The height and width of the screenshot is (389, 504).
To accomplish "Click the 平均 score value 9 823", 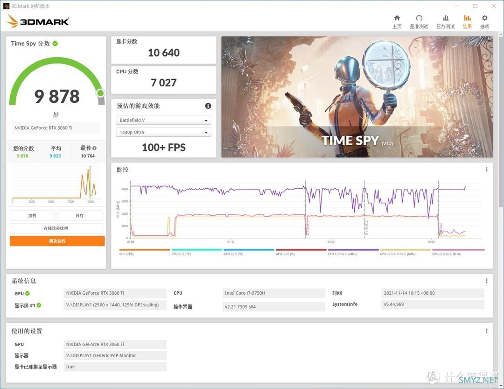I will coord(55,156).
